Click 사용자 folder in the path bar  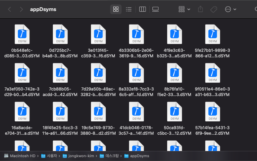pyautogui.click(x=49, y=156)
